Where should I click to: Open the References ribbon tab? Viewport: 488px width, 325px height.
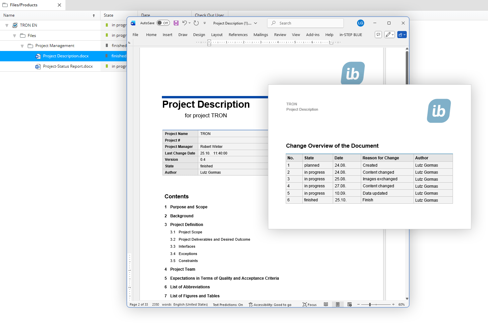[x=238, y=35]
